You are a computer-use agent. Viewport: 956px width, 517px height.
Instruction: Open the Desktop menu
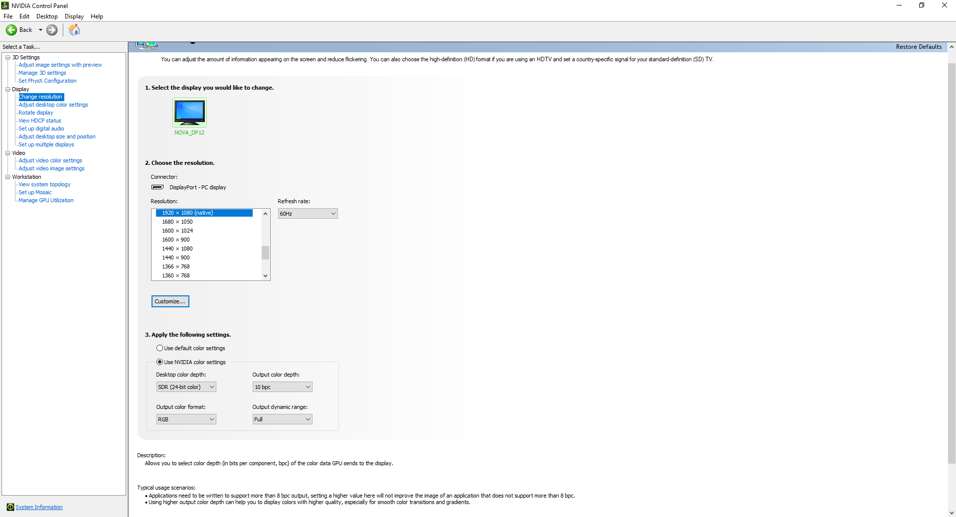[46, 16]
